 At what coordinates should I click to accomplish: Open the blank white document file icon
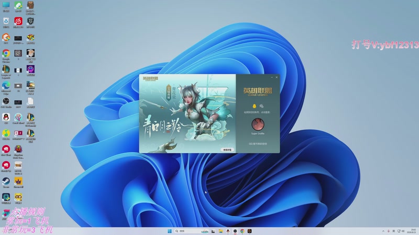tap(30, 102)
